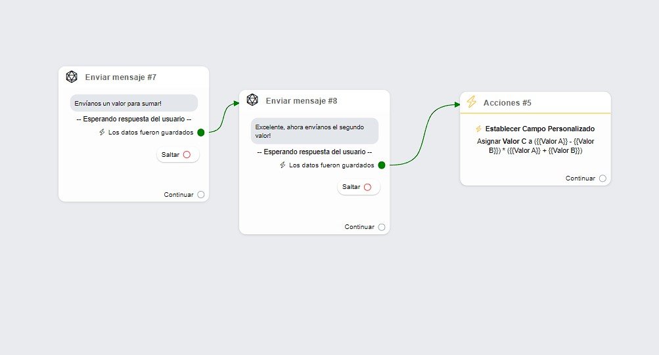The width and height of the screenshot is (659, 355).
Task: Click "Esperando respuesta del usuario" text in message #8
Action: click(x=314, y=152)
